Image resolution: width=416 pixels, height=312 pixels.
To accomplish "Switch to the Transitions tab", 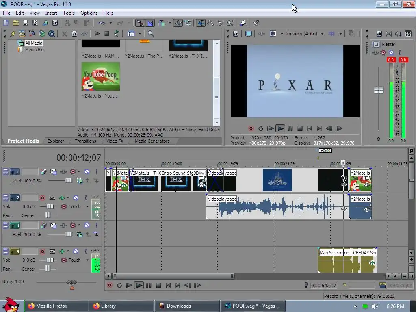I will pos(85,141).
